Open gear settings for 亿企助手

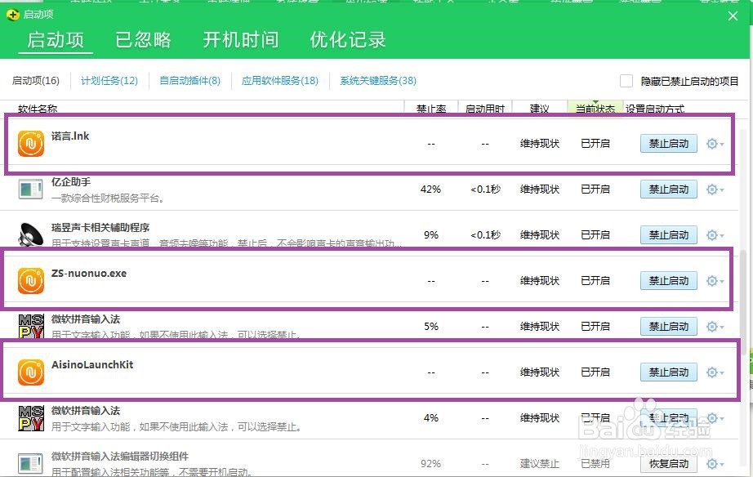(x=715, y=189)
